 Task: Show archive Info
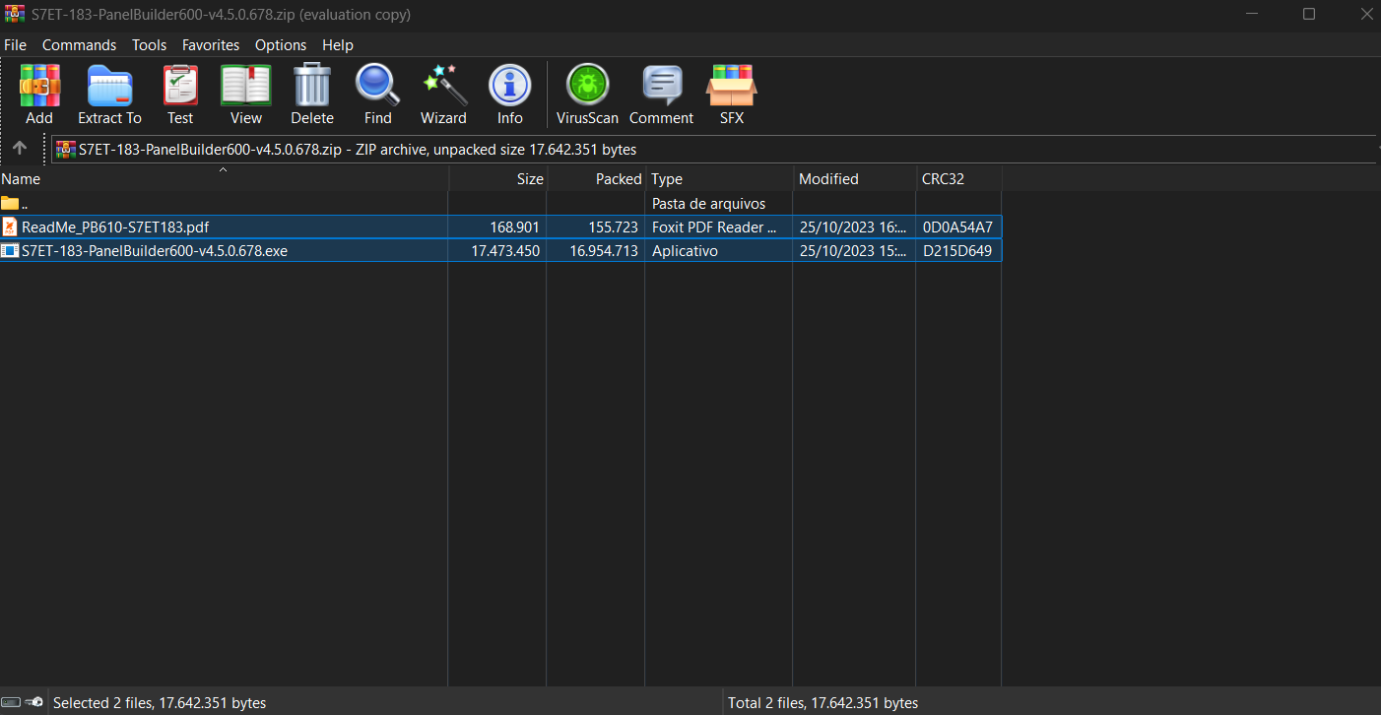click(509, 95)
